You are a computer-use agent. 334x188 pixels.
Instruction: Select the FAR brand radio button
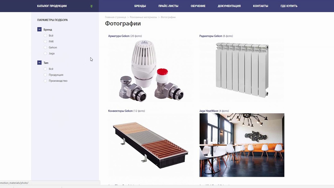[x=45, y=42]
